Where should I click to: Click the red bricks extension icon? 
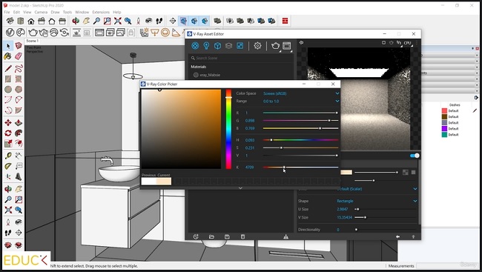coord(285,21)
